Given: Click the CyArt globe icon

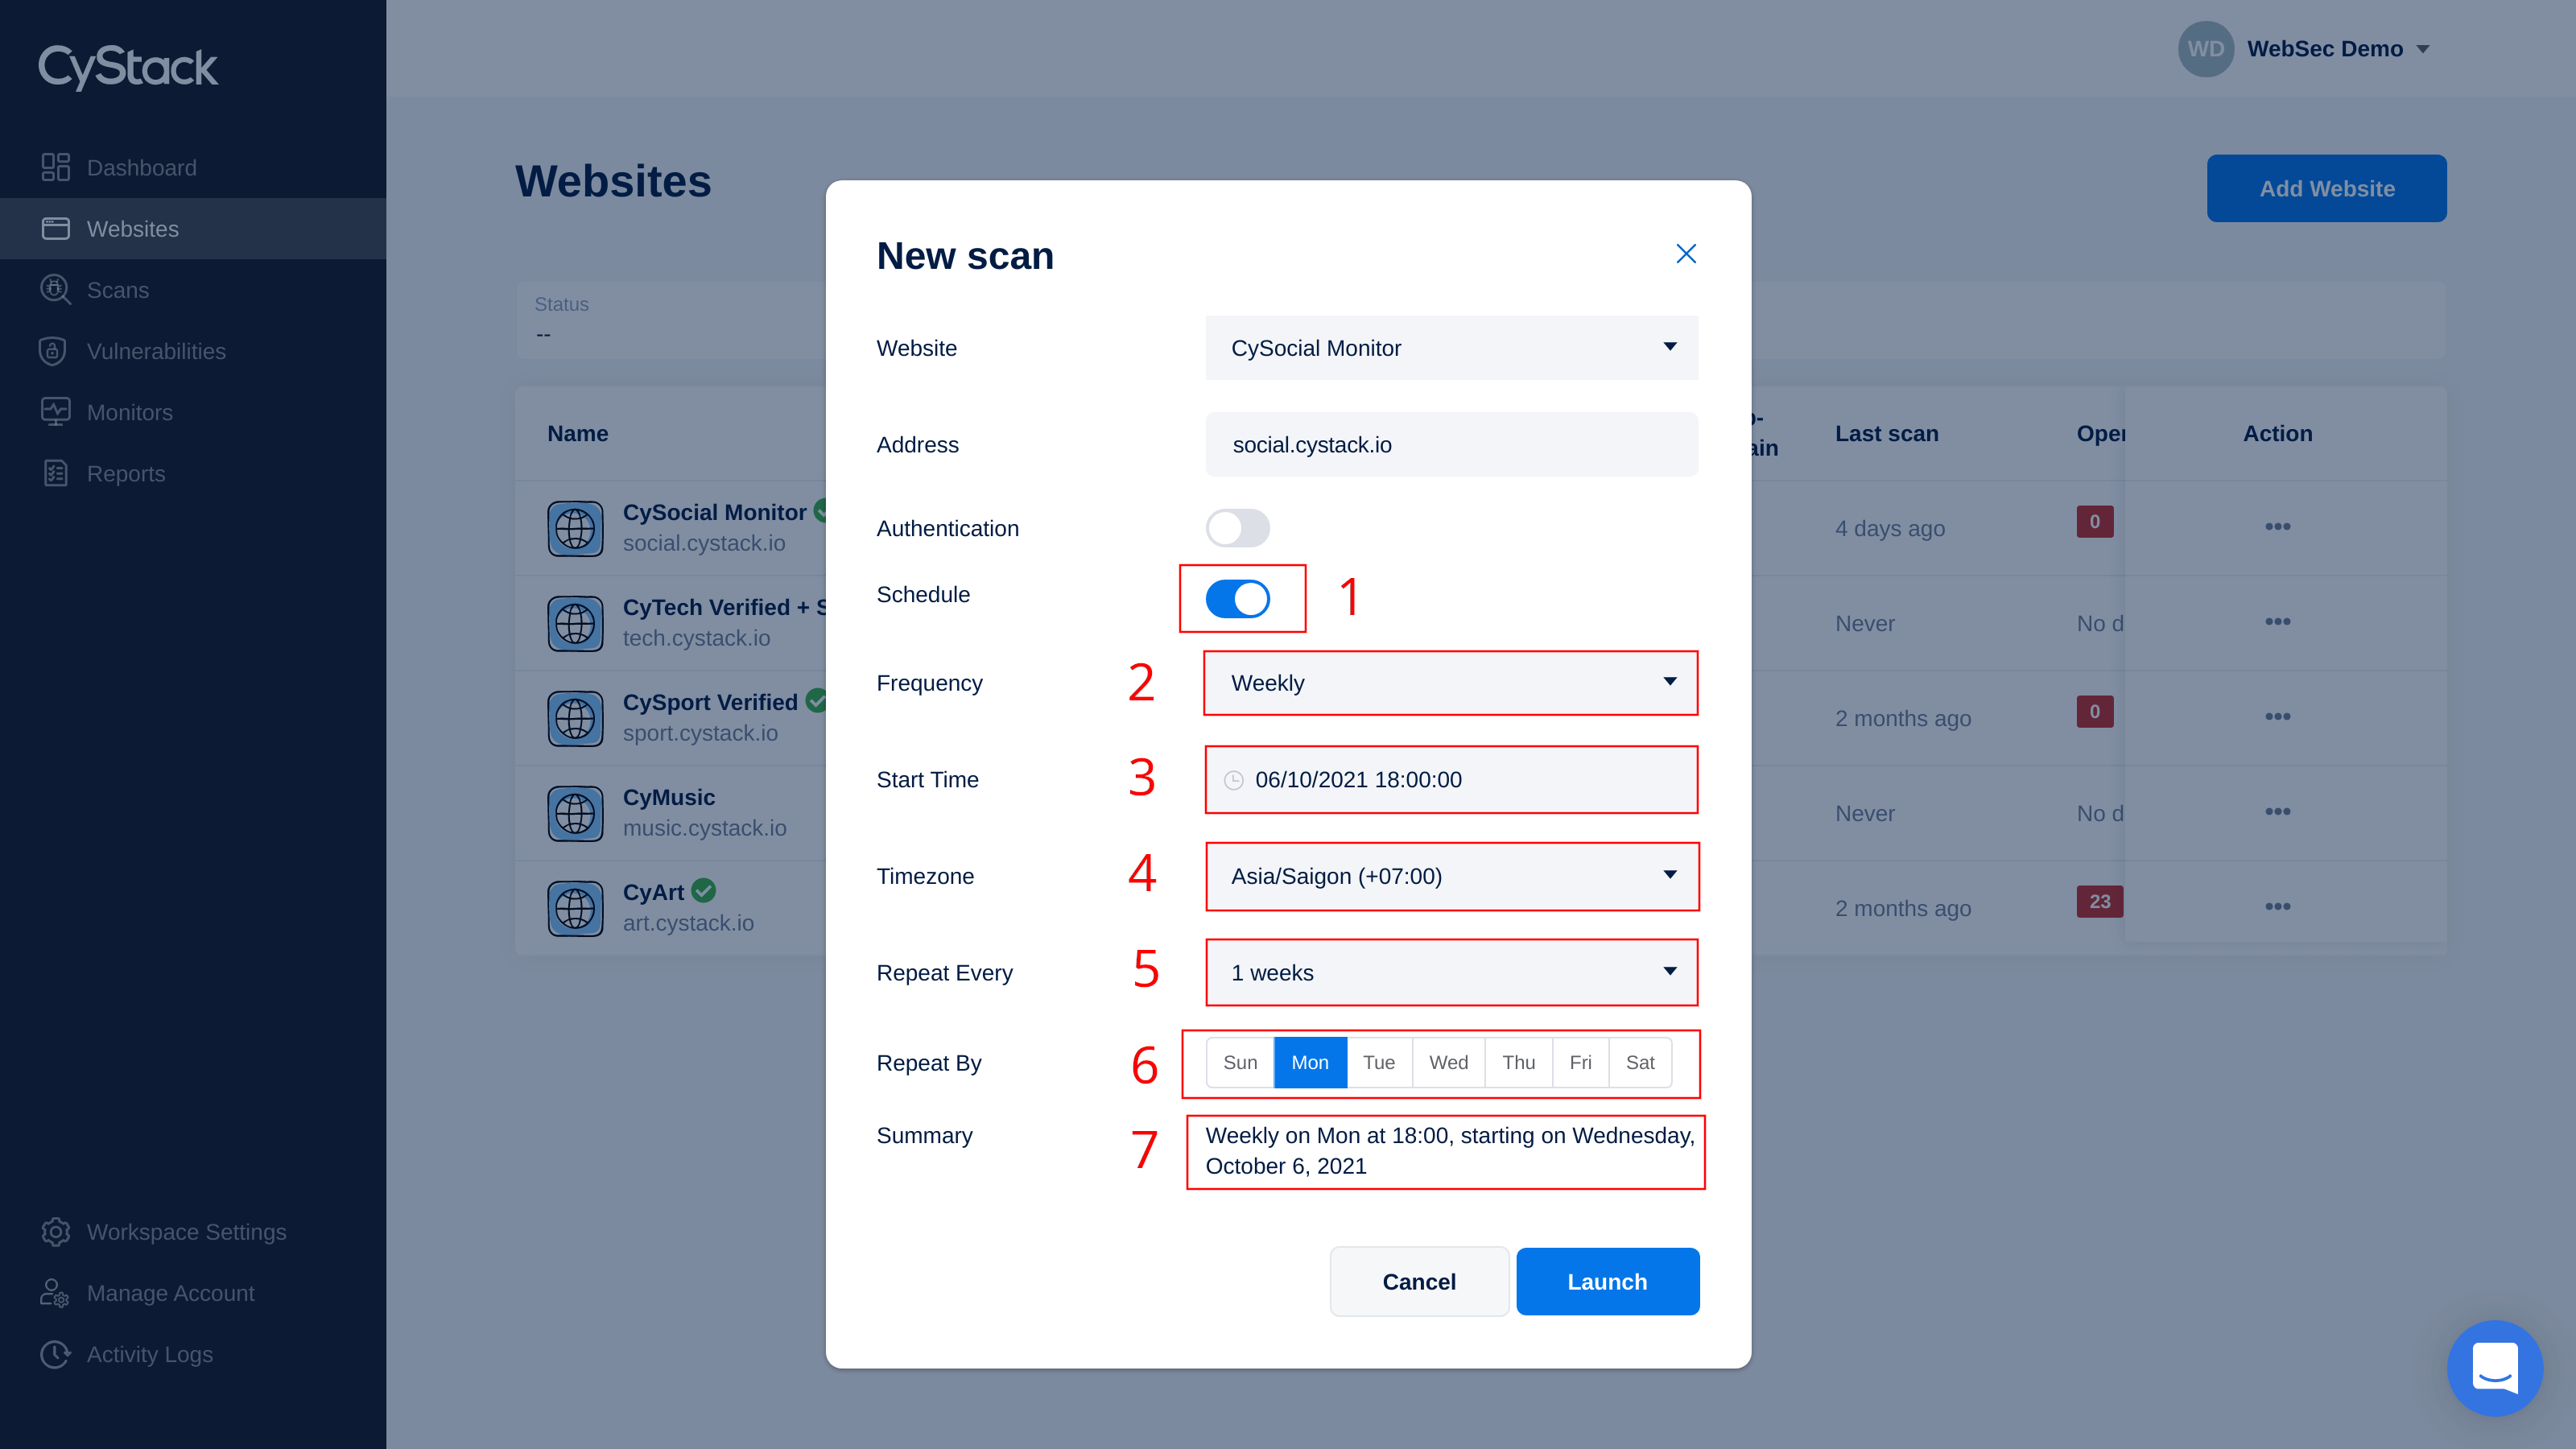Looking at the screenshot, I should tap(575, 908).
